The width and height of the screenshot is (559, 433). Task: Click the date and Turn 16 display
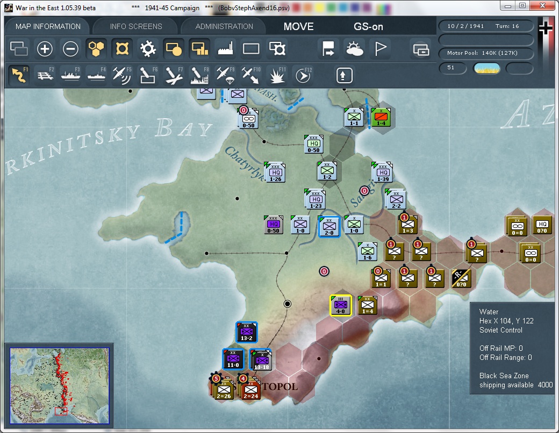click(485, 26)
